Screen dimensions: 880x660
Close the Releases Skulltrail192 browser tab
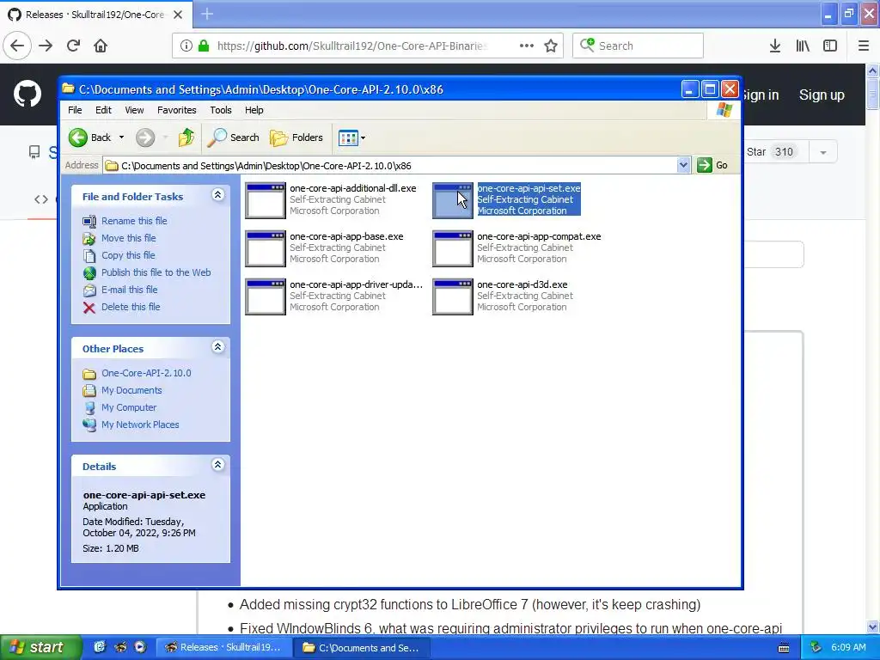coord(178,15)
